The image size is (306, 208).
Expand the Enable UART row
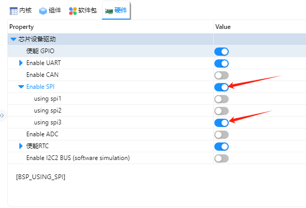[x=21, y=63]
